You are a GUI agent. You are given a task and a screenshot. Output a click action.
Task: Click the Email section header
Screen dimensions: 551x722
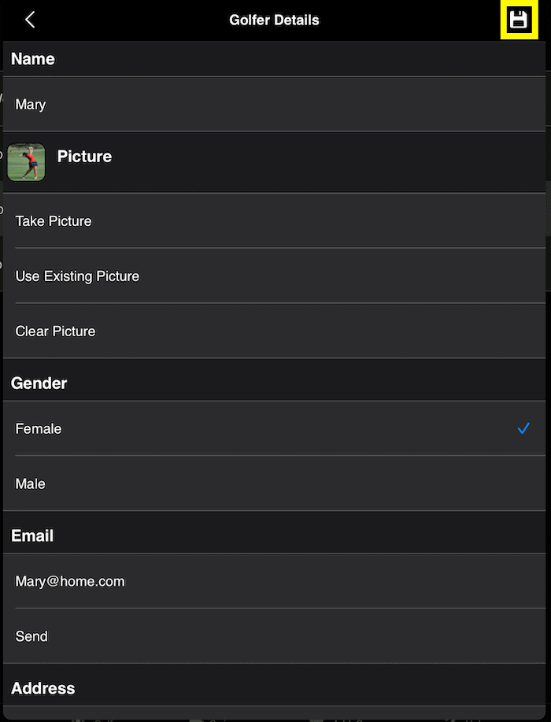pos(32,535)
